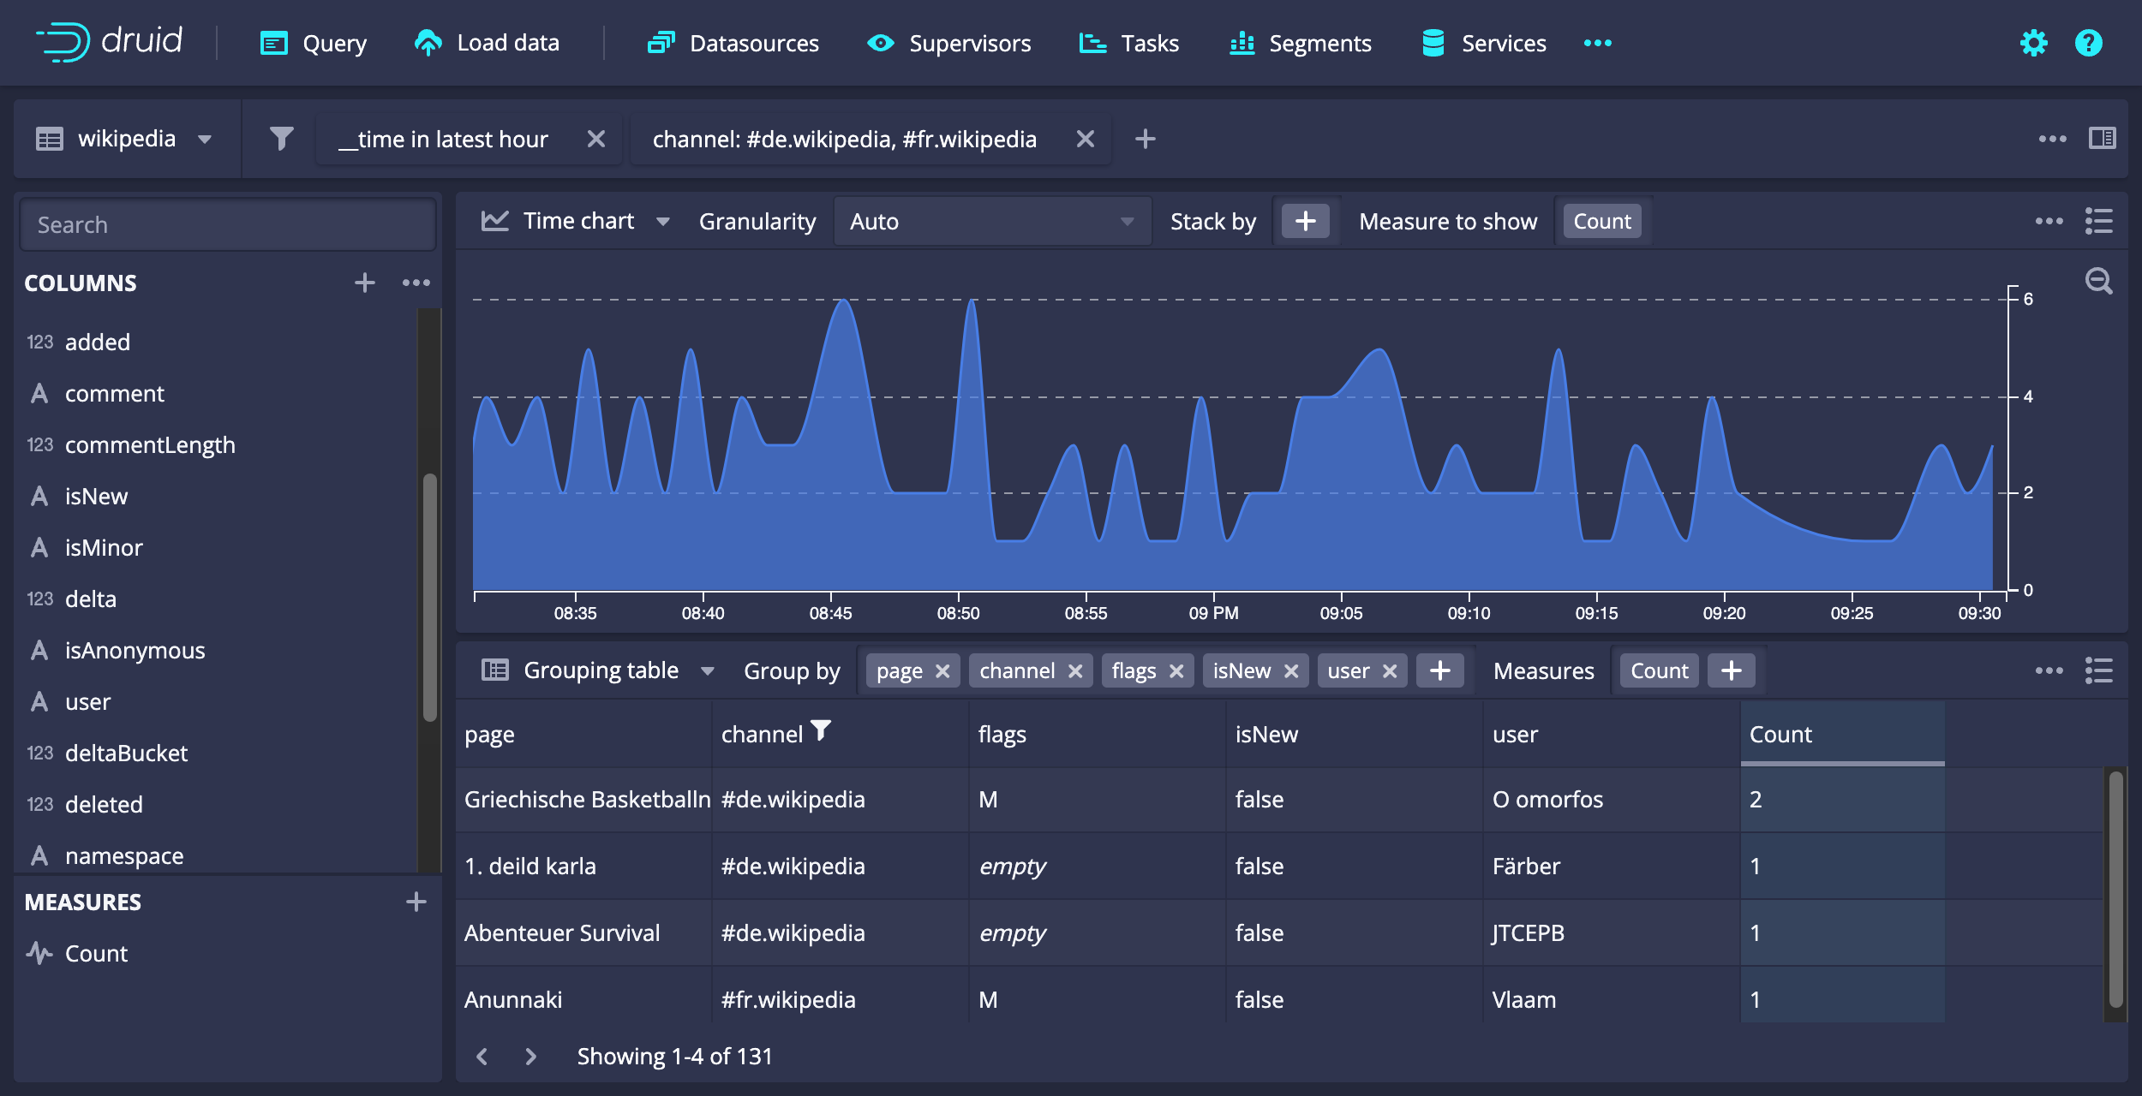The image size is (2142, 1096).
Task: Remove the __time in latest hour filter
Action: pyautogui.click(x=596, y=139)
